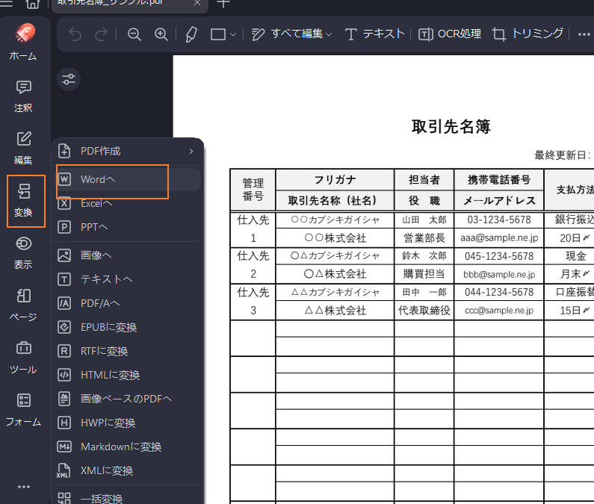
Task: Open the shape tool dropdown arrow
Action: [x=233, y=34]
